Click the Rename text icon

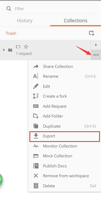(x=36, y=76)
